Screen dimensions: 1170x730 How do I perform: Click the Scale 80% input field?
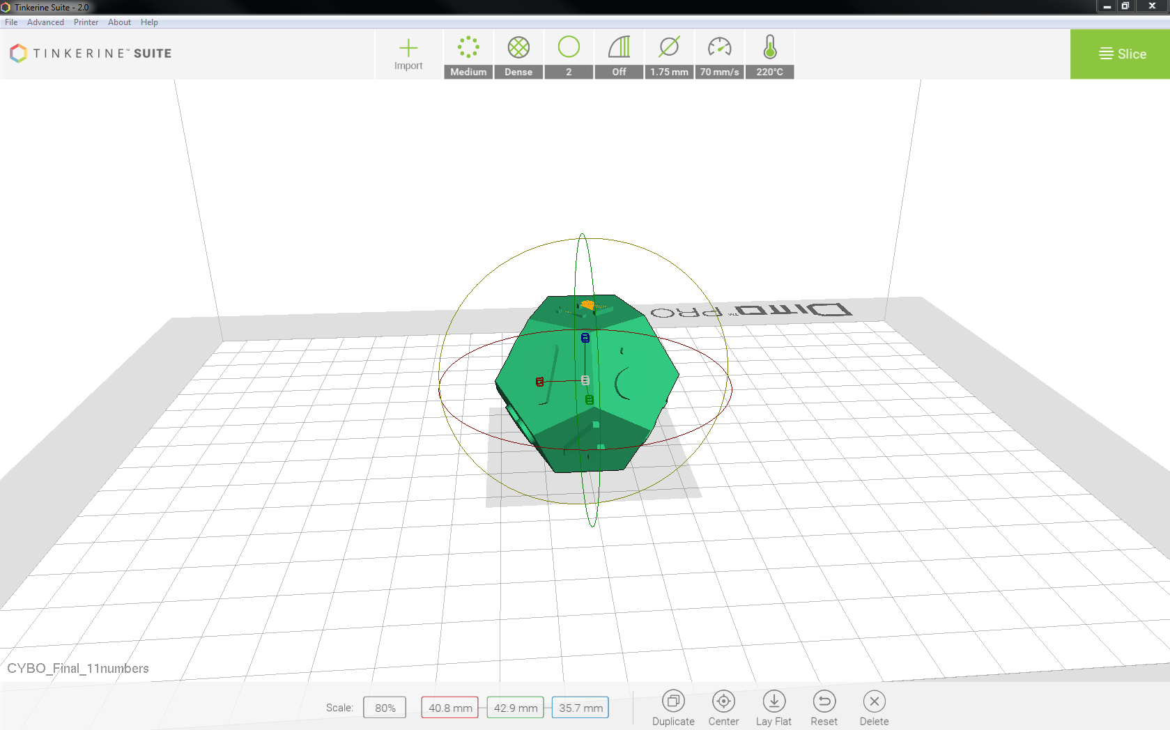tap(385, 708)
